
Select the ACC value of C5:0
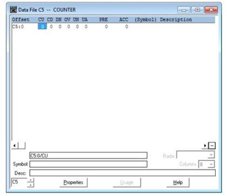[x=126, y=27]
